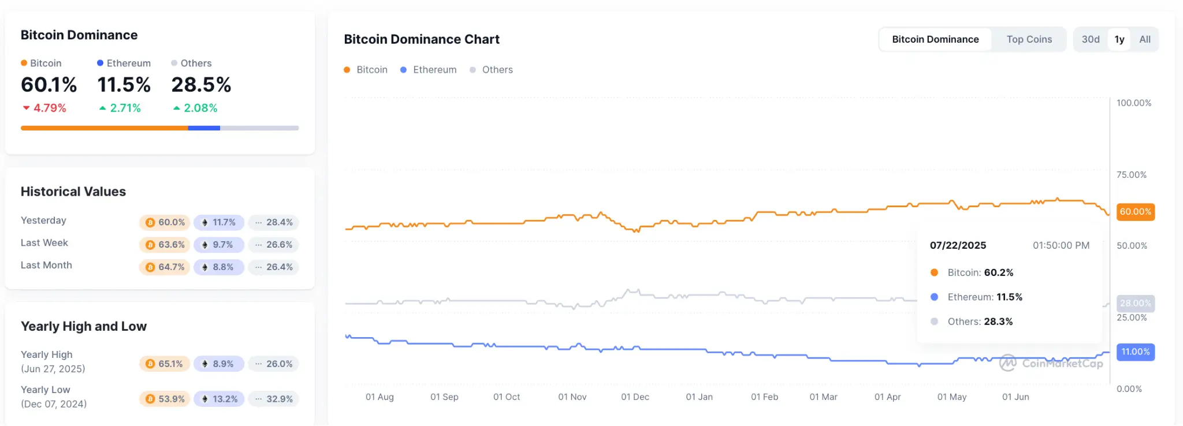Image resolution: width=1183 pixels, height=426 pixels.
Task: Click Bitcoin icon in Yearly High row
Action: click(150, 364)
